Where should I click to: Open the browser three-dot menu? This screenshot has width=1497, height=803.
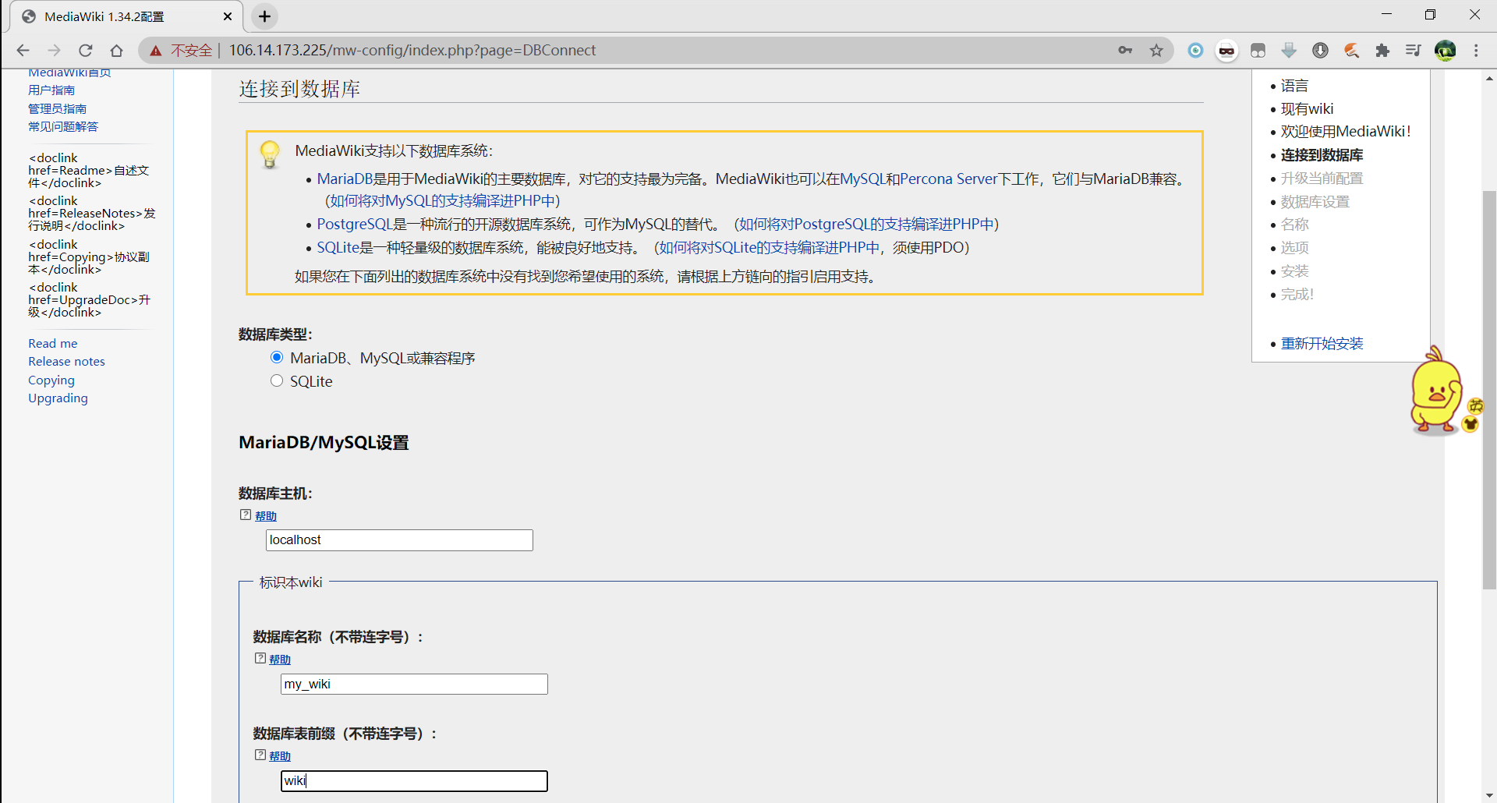pyautogui.click(x=1476, y=51)
